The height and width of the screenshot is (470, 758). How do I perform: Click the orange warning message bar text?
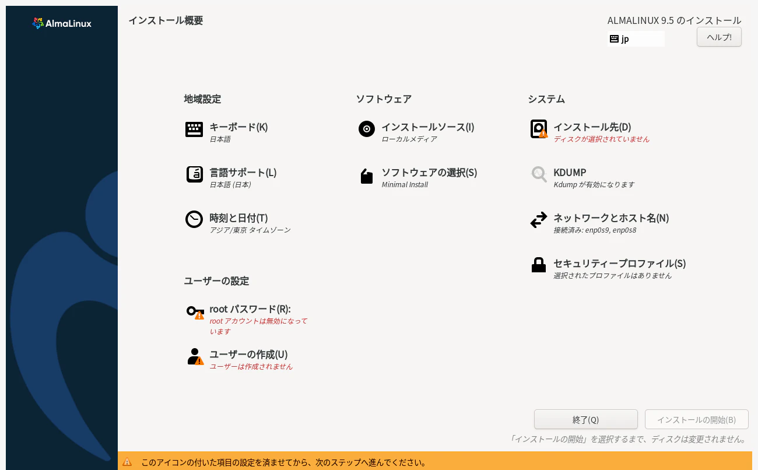[x=283, y=462]
